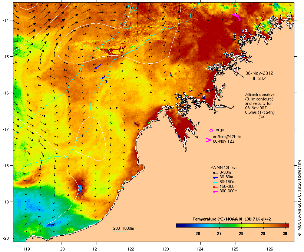The height and width of the screenshot is (252, 304).
Task: Click the 200 1000m depth label
Action: tap(123, 228)
